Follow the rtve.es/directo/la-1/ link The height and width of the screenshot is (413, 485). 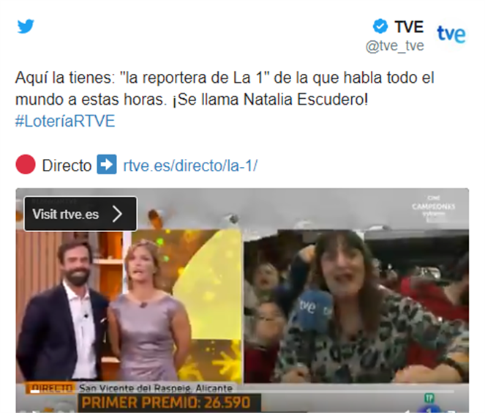pos(190,165)
